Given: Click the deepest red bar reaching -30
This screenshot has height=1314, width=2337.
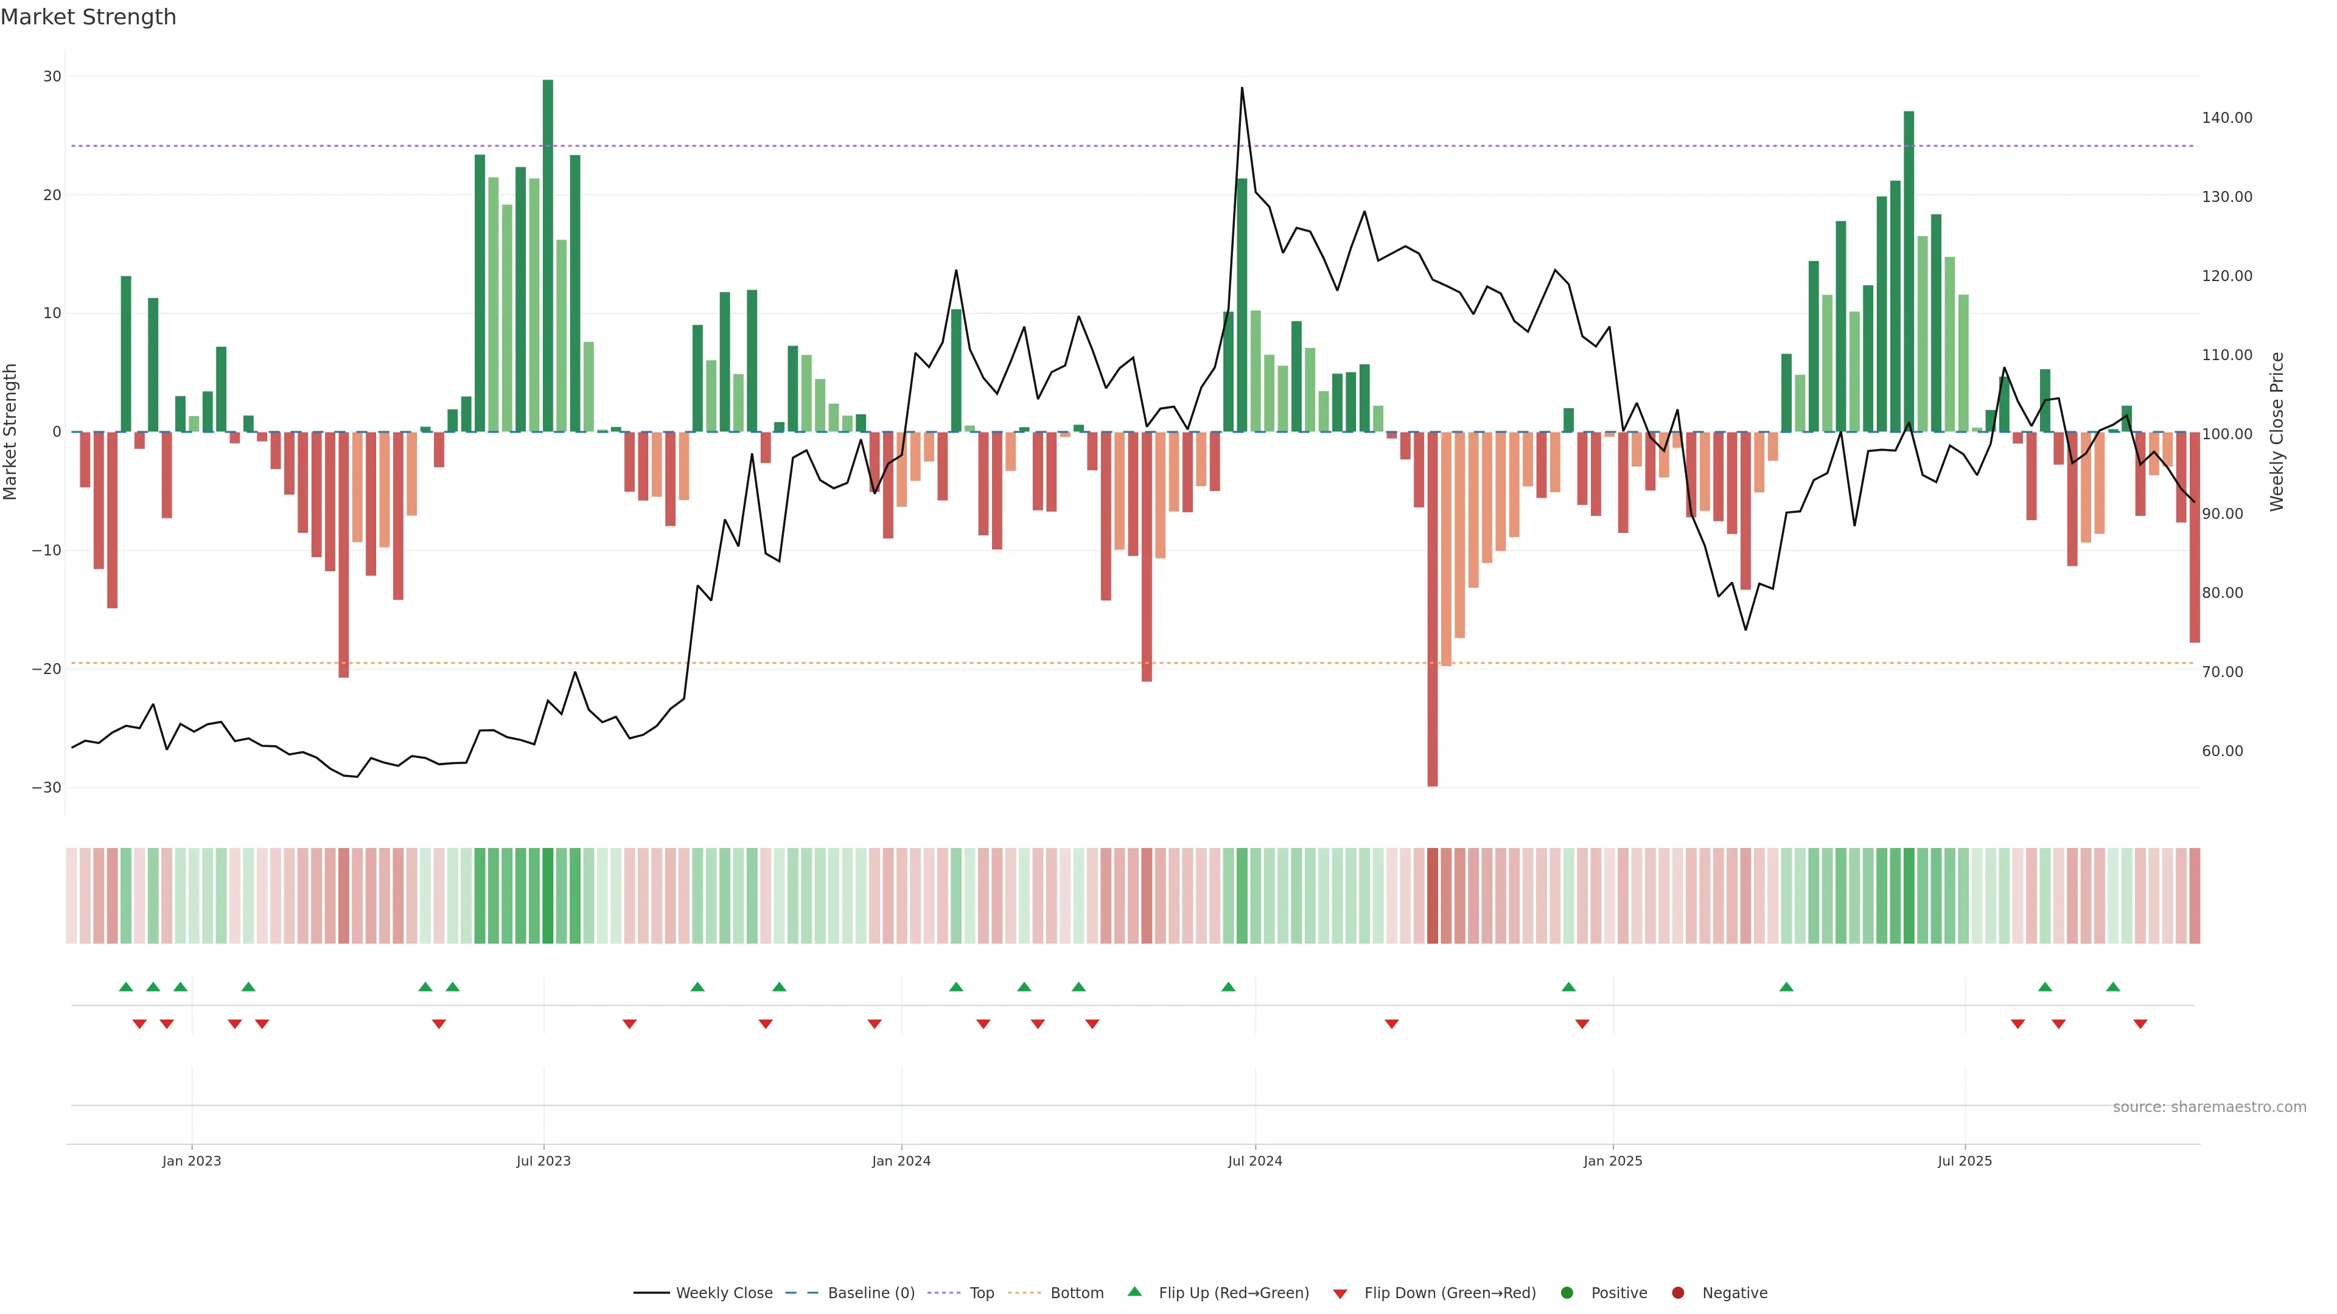Looking at the screenshot, I should 1433,608.
